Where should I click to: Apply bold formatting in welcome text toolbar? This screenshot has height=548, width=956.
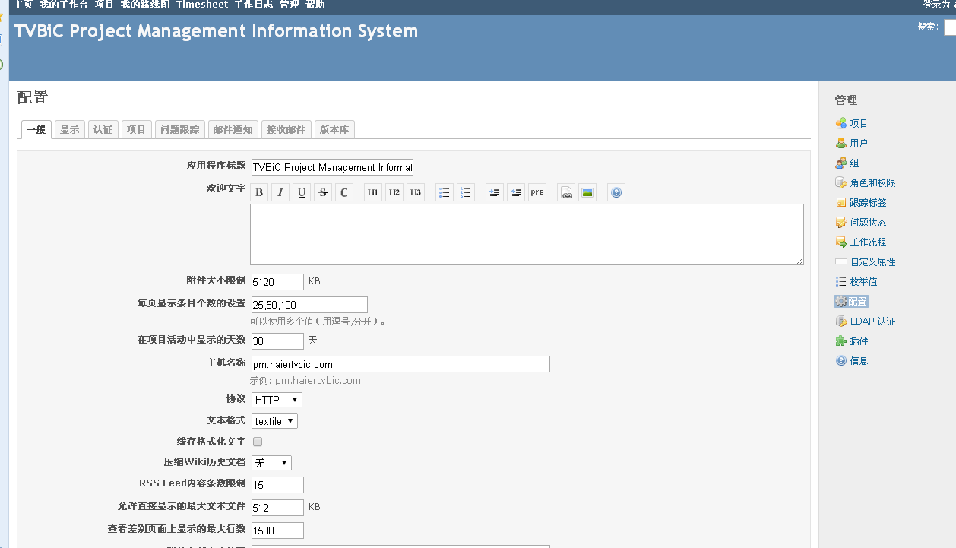coord(259,192)
